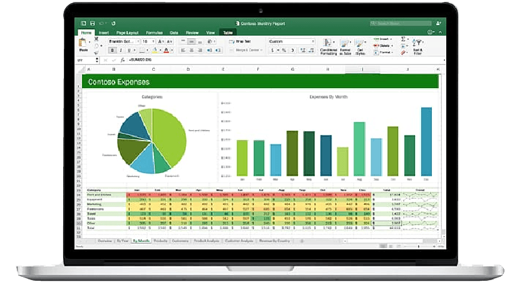
Task: Click the fx insert function icon
Action: 123,60
